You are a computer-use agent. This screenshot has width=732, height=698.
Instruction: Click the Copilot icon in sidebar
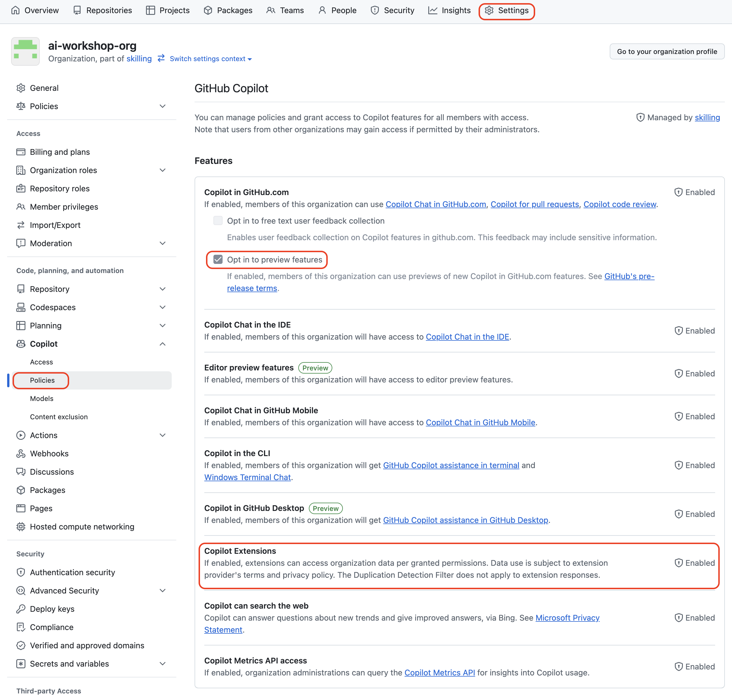[x=21, y=344]
